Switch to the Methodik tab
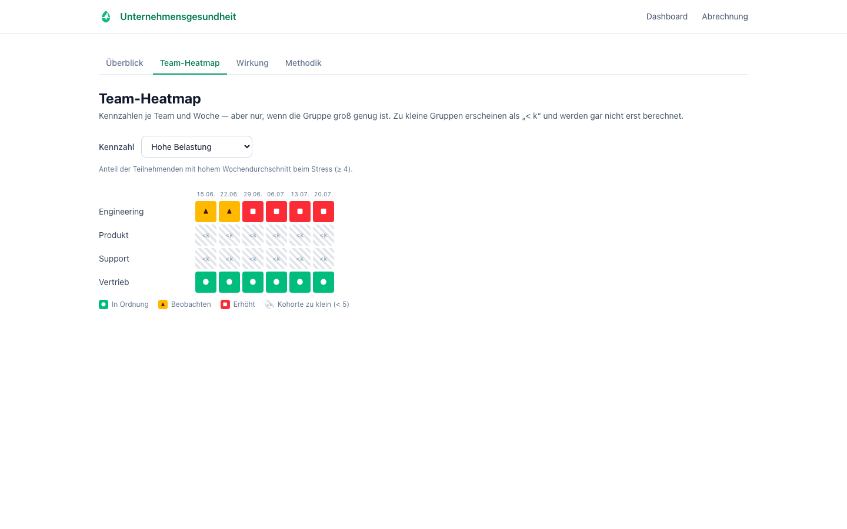Viewport: 847px width, 529px height. click(304, 63)
